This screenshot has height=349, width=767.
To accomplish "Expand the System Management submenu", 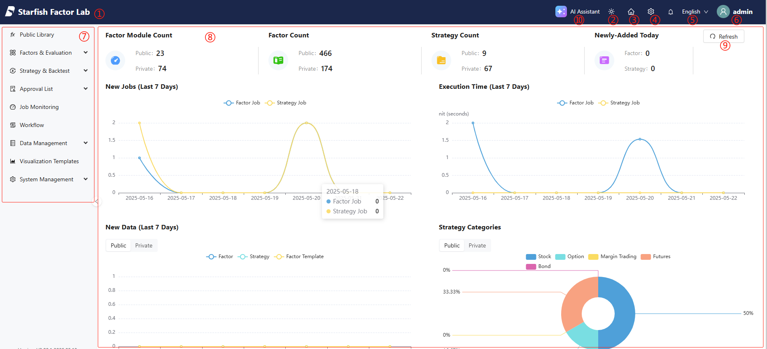I will click(49, 179).
